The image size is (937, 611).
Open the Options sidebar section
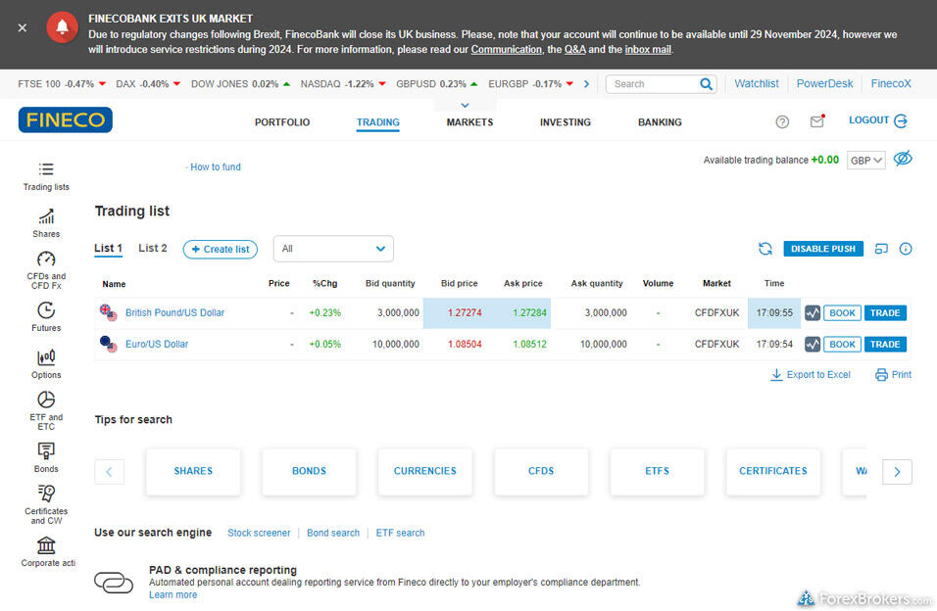tap(46, 364)
